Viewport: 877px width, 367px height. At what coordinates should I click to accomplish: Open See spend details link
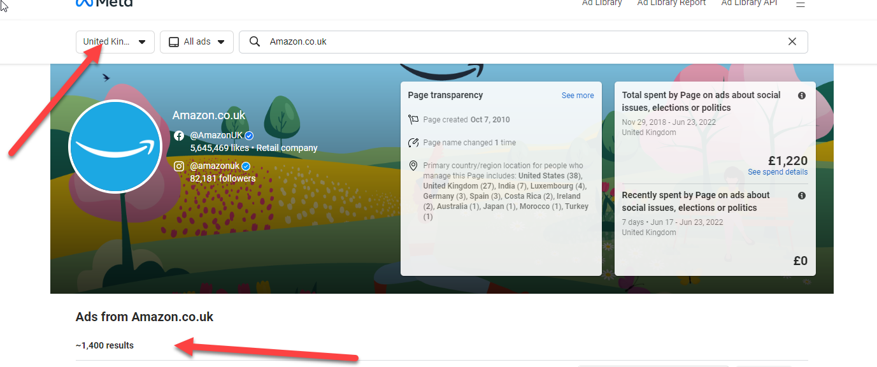[778, 172]
